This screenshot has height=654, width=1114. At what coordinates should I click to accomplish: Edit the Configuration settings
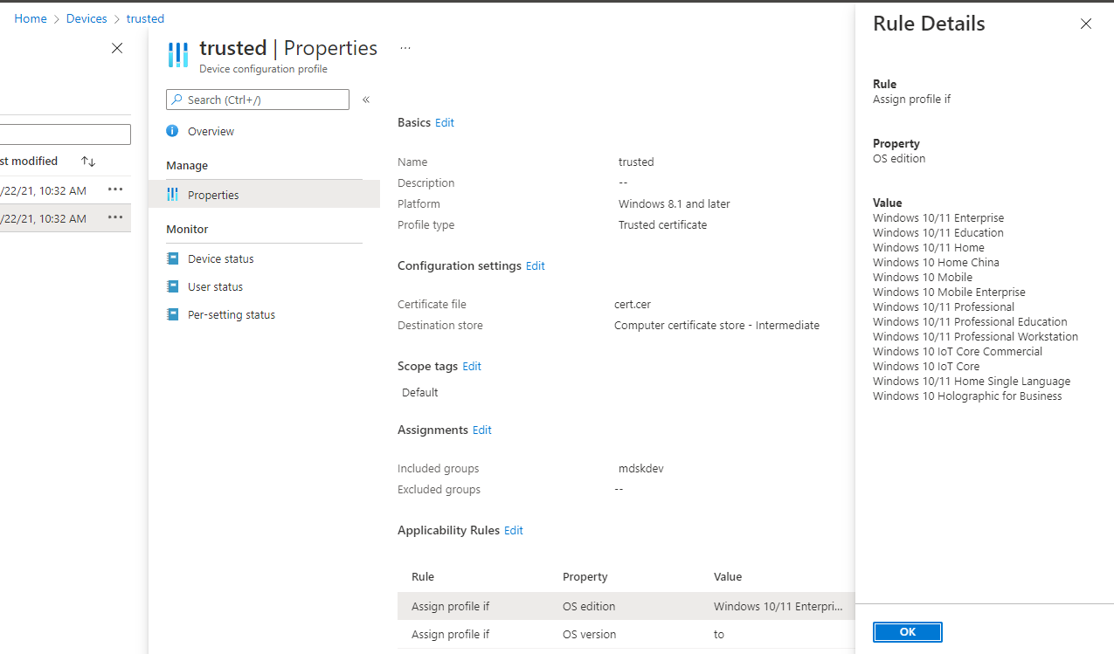pyautogui.click(x=535, y=265)
